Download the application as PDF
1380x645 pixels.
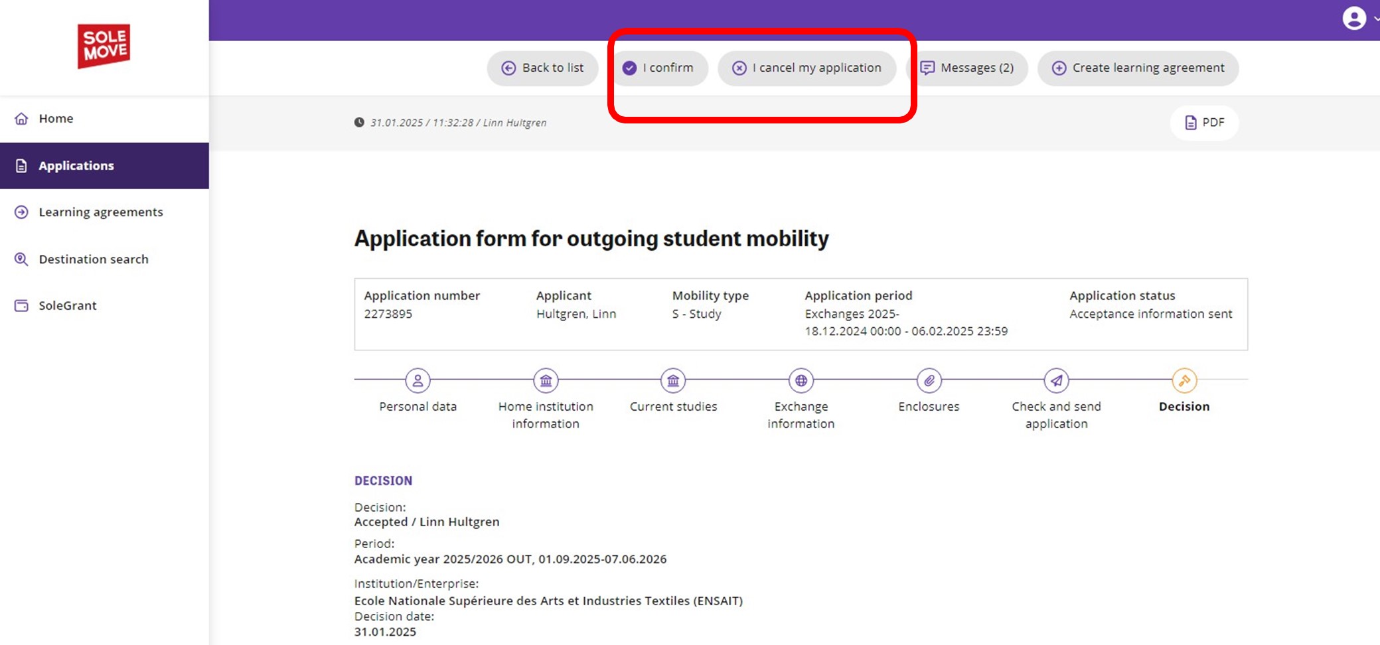coord(1204,123)
